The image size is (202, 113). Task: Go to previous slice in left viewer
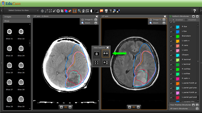point(61,107)
